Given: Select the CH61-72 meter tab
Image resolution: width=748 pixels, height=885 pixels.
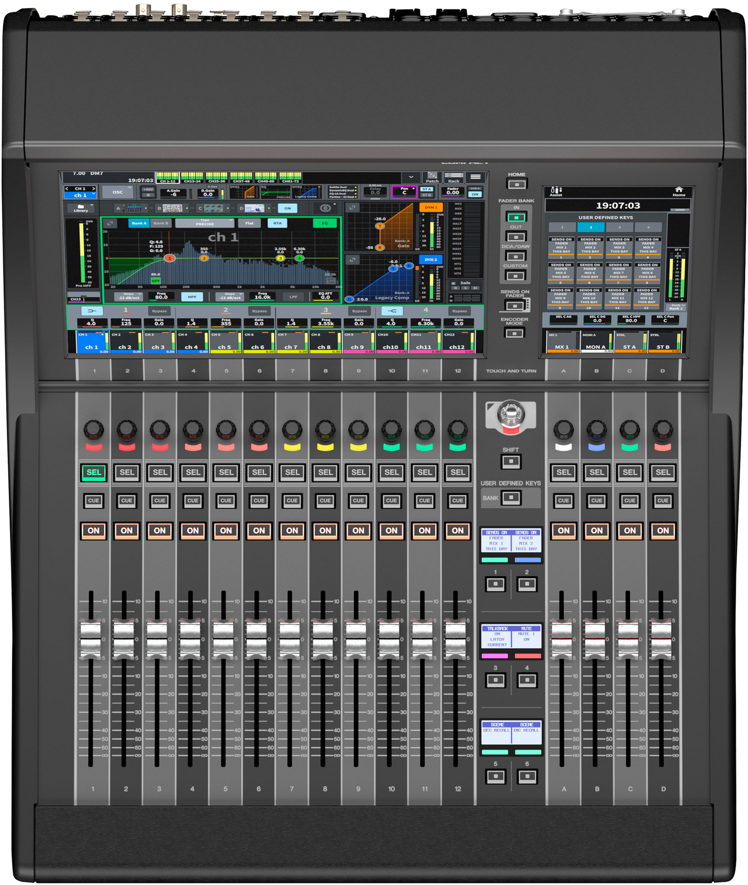Looking at the screenshot, I should tap(290, 178).
